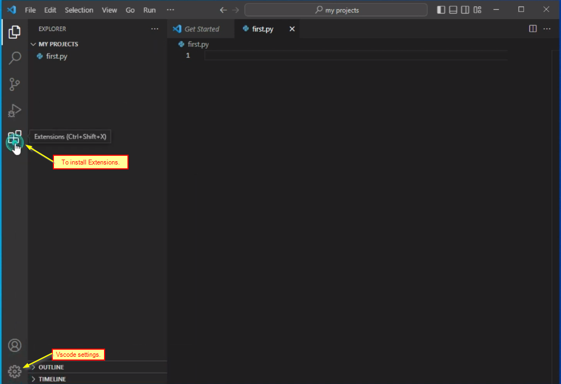
Task: Select the Search icon in activity bar
Action: [15, 58]
